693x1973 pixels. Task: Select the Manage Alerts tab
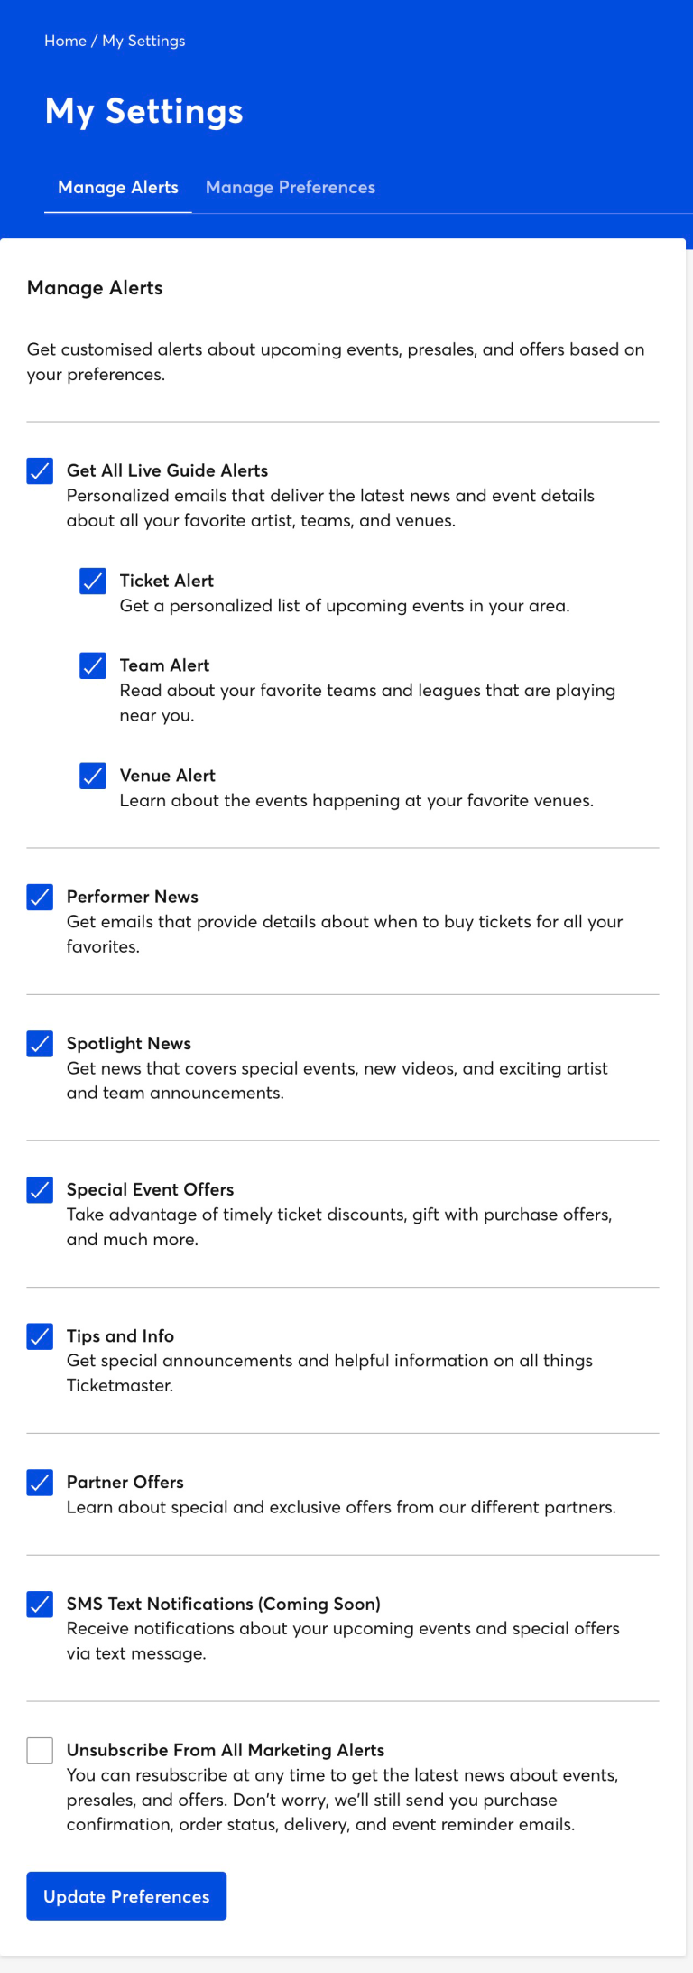tap(117, 187)
